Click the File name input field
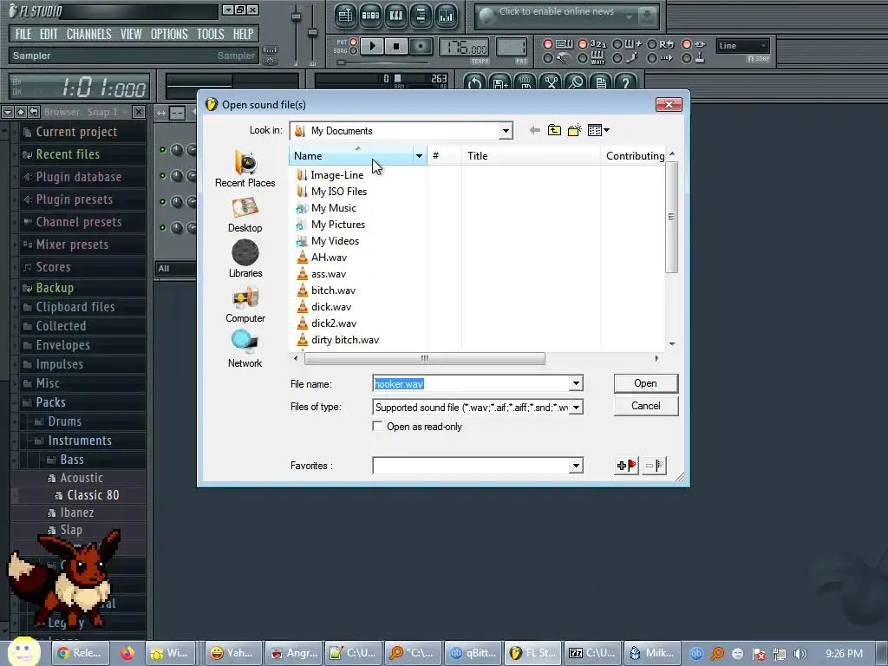This screenshot has height=666, width=888. pos(471,383)
